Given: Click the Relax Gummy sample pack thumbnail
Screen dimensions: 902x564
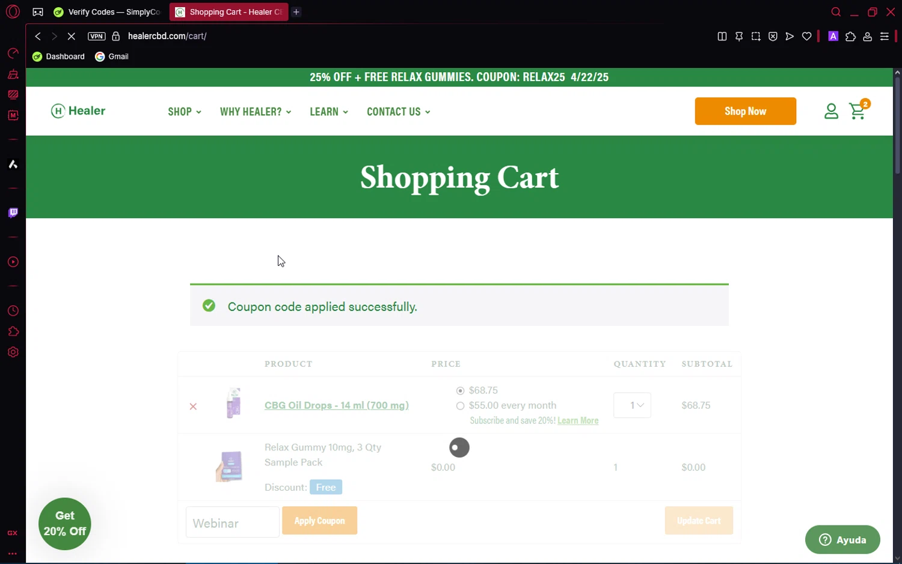Looking at the screenshot, I should 229,466.
